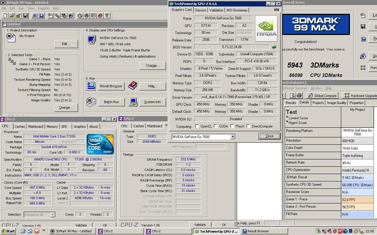Expand the quick launch overflow chevron
The width and height of the screenshot is (377, 235).
44,231
